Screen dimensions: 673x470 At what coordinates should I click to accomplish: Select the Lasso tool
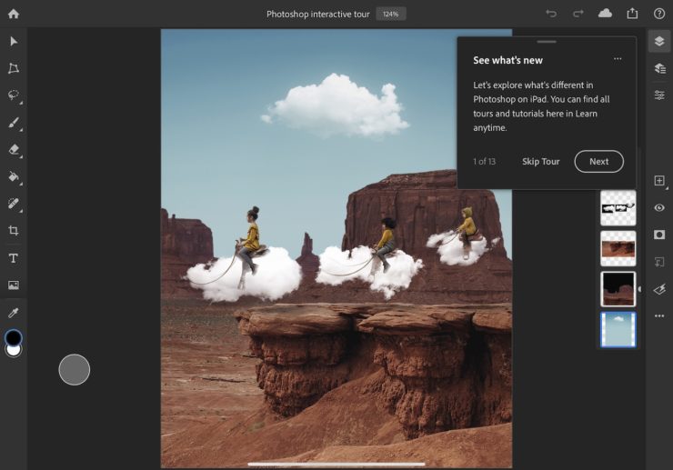click(x=14, y=95)
